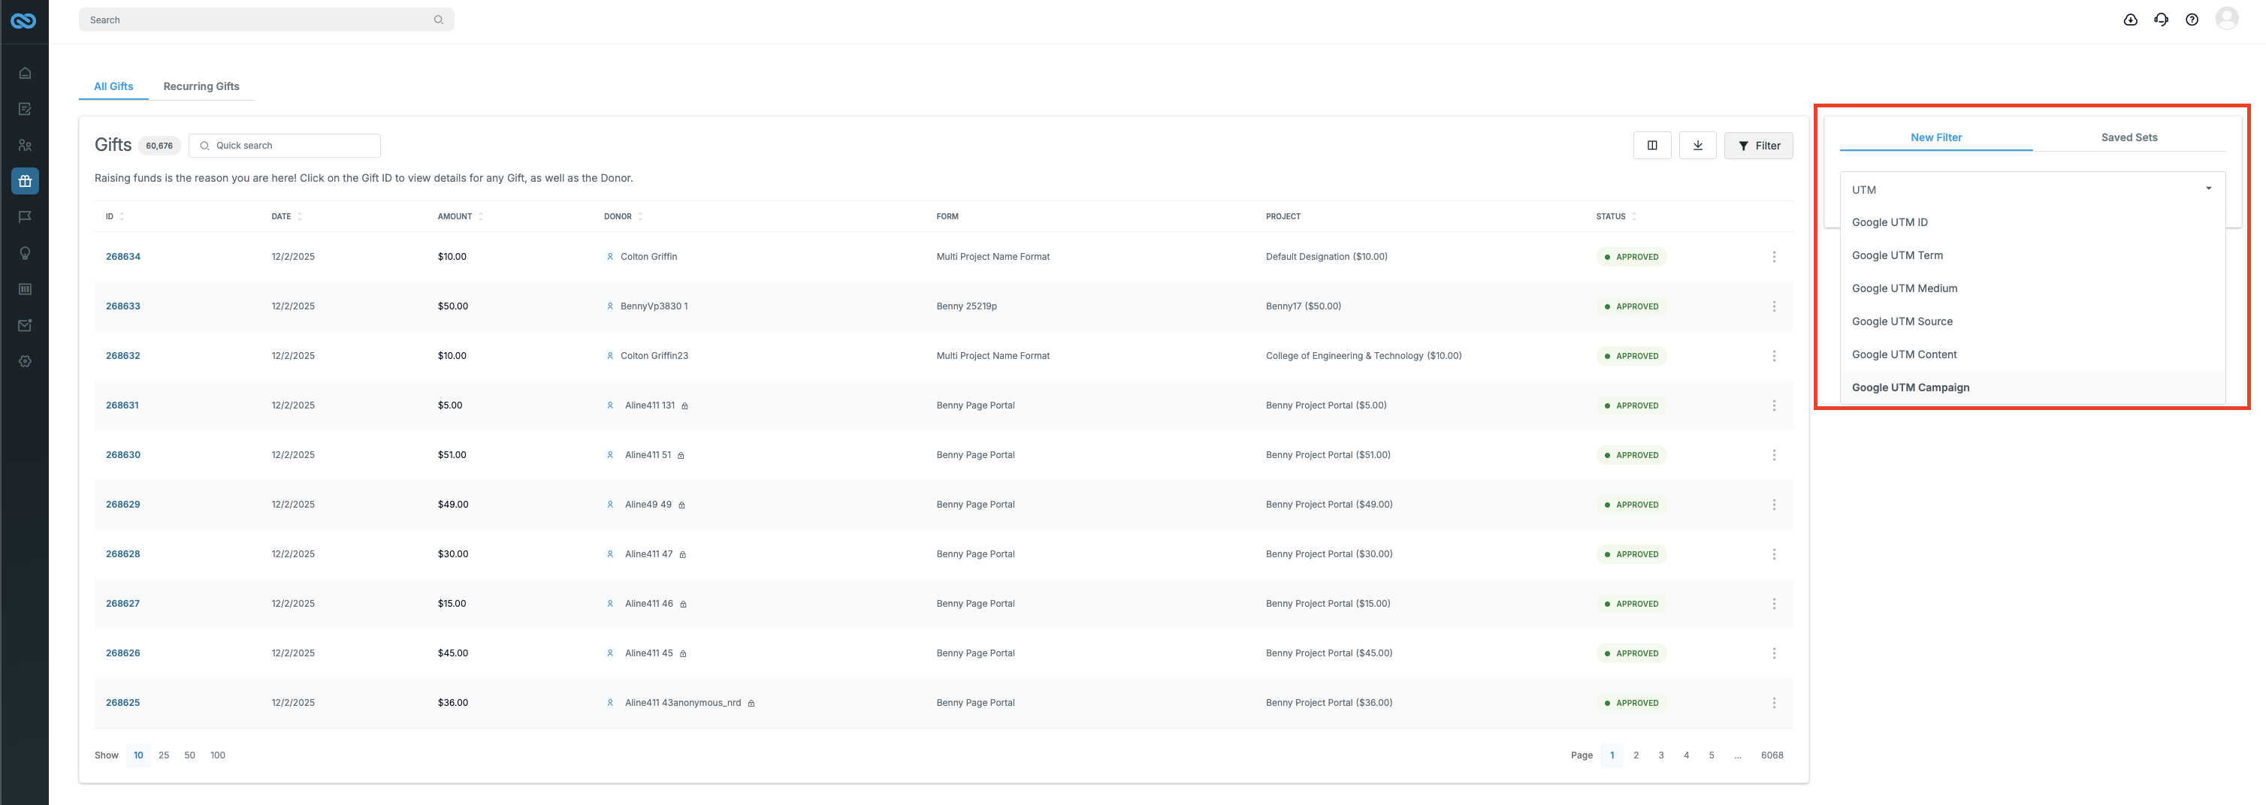Open the envelope mail icon in sidebar
Image resolution: width=2266 pixels, height=805 pixels.
coord(25,325)
